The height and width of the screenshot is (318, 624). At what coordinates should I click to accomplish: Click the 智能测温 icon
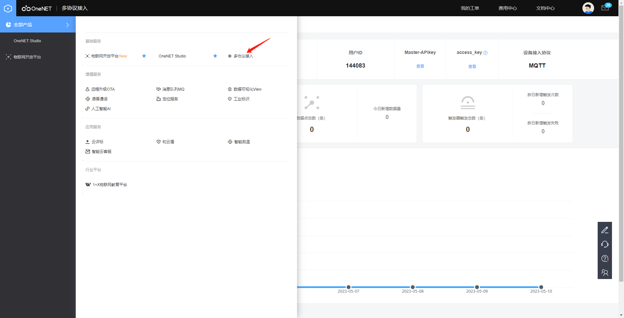pyautogui.click(x=230, y=142)
